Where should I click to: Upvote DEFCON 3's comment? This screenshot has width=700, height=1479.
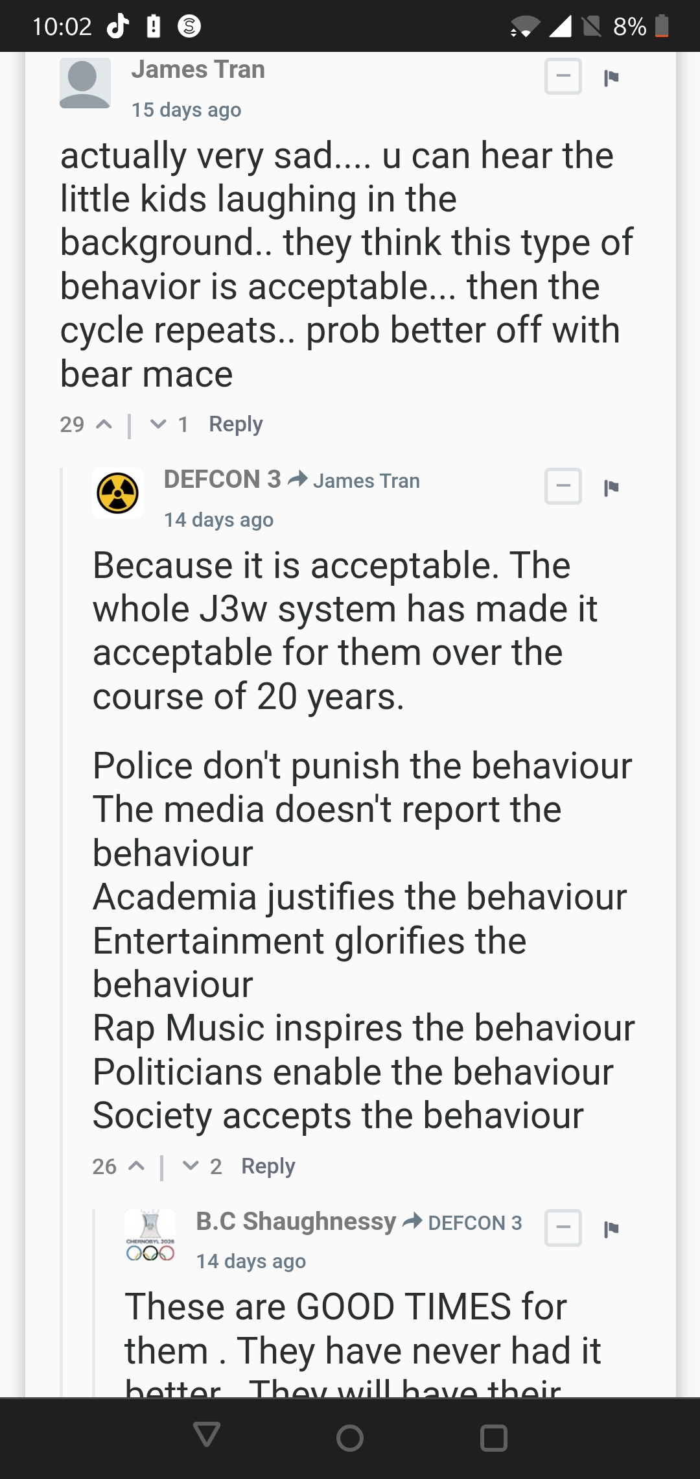coord(136,1166)
